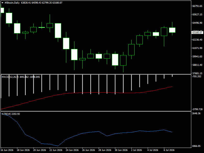Click the 58811.40 price axis label
This screenshot has width=204, height=153.
click(197, 65)
